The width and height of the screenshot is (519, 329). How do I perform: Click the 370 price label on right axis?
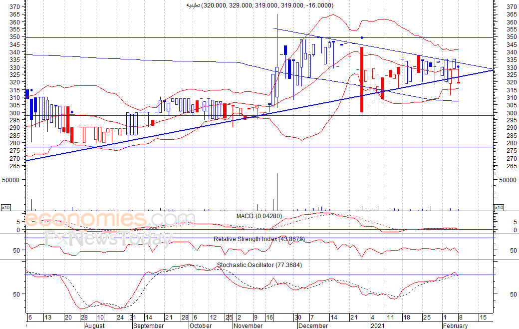[x=511, y=7]
